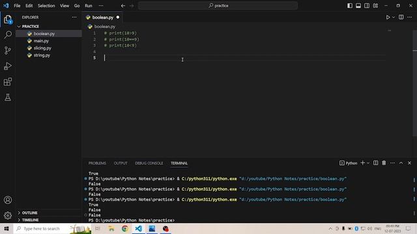This screenshot has width=417, height=234.
Task: Select the boolean.py editor tab
Action: 103,18
